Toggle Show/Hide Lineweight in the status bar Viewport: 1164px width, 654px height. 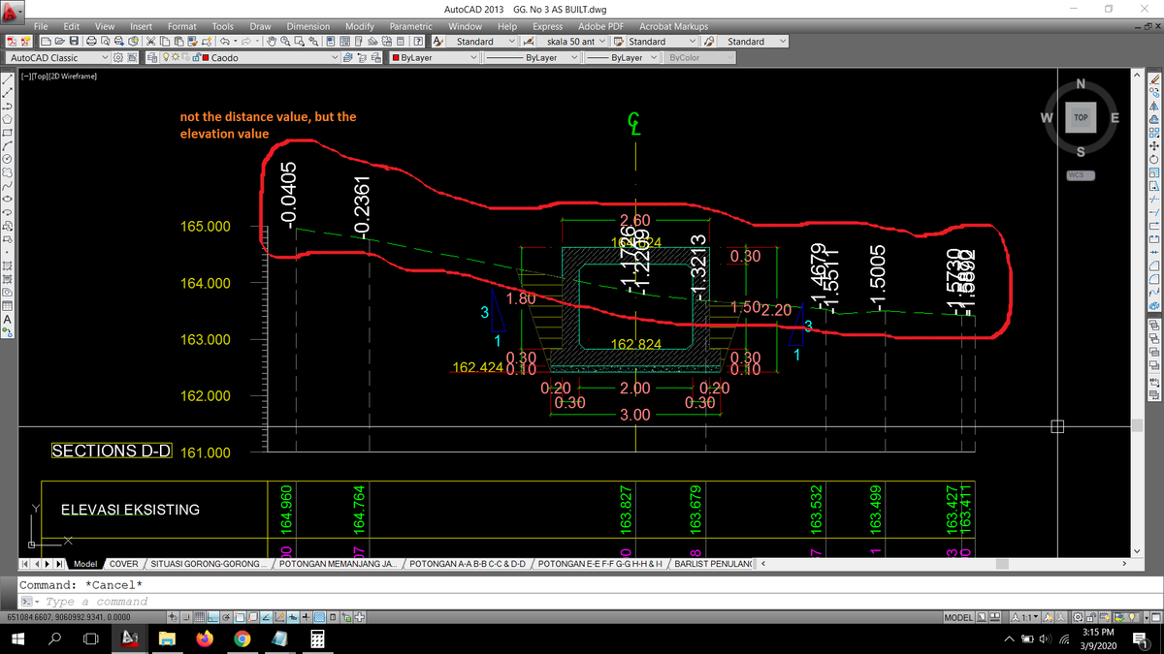coord(307,617)
